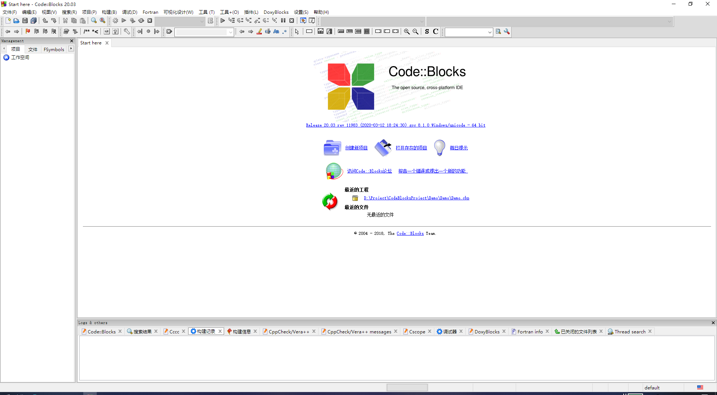Enable match case in incremental search
717x395 pixels.
pyautogui.click(x=276, y=32)
